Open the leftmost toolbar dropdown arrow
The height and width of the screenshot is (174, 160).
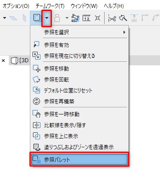[x=5, y=18]
